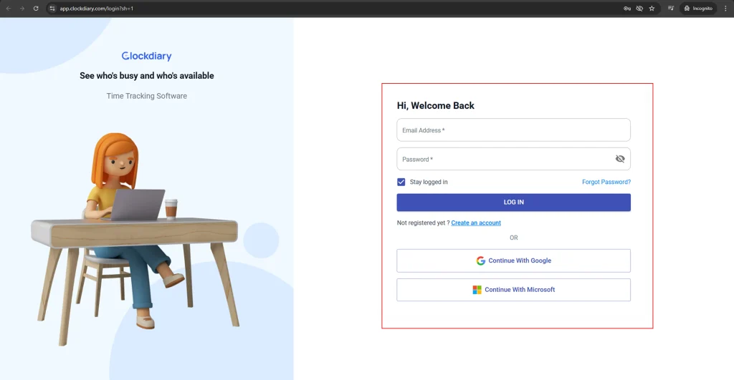
Task: Click the Clockdiary logo
Action: pos(146,56)
